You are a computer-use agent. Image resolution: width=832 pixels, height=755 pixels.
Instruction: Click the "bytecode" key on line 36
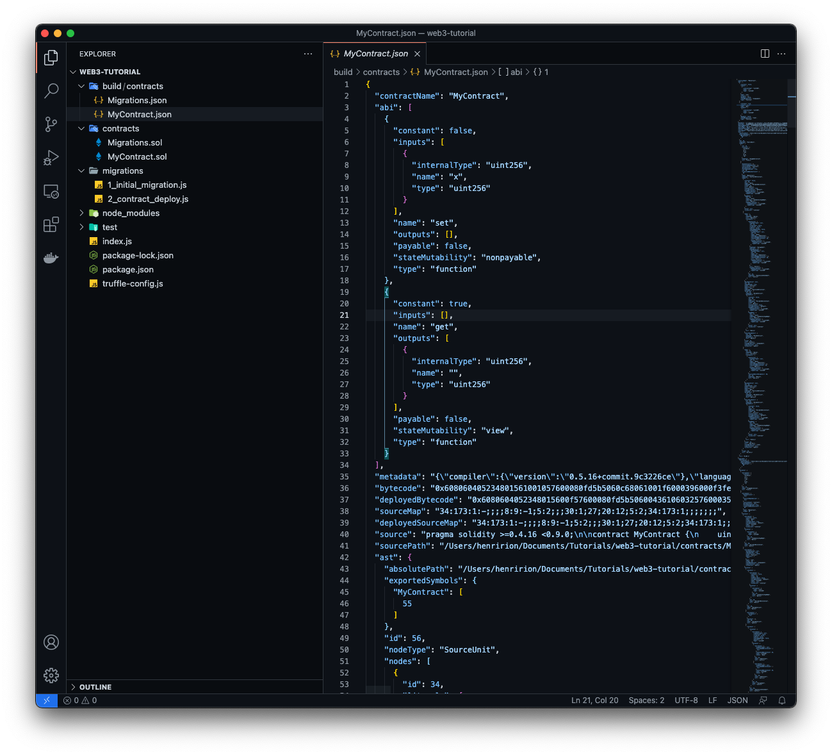[x=398, y=488]
